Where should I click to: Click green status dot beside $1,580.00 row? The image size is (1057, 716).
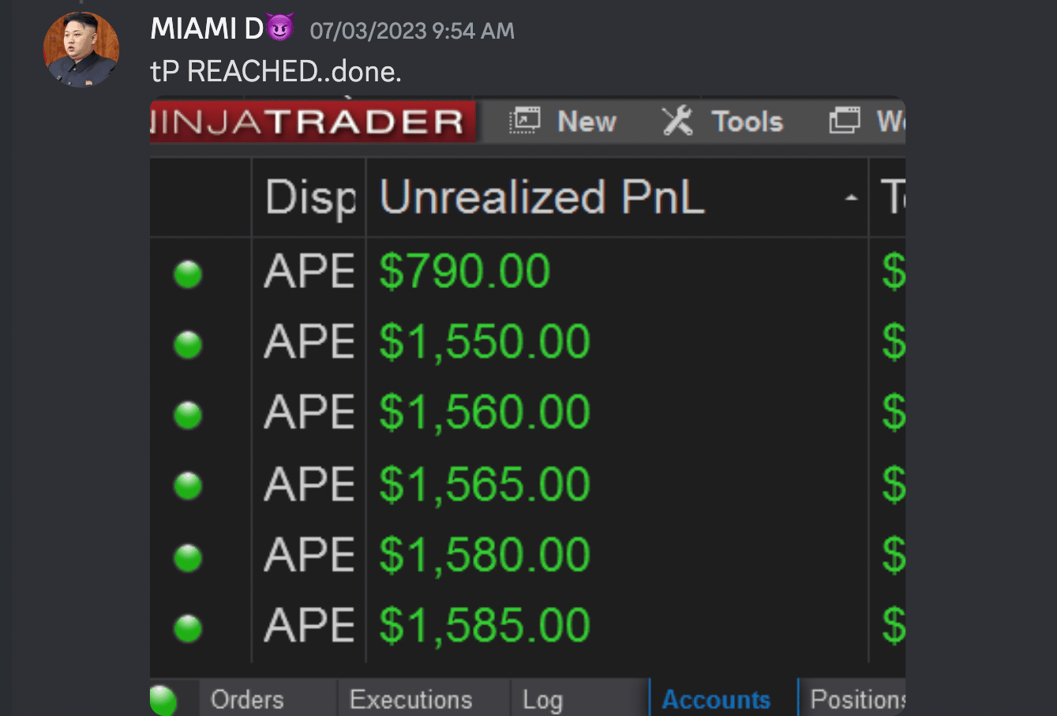pyautogui.click(x=188, y=557)
